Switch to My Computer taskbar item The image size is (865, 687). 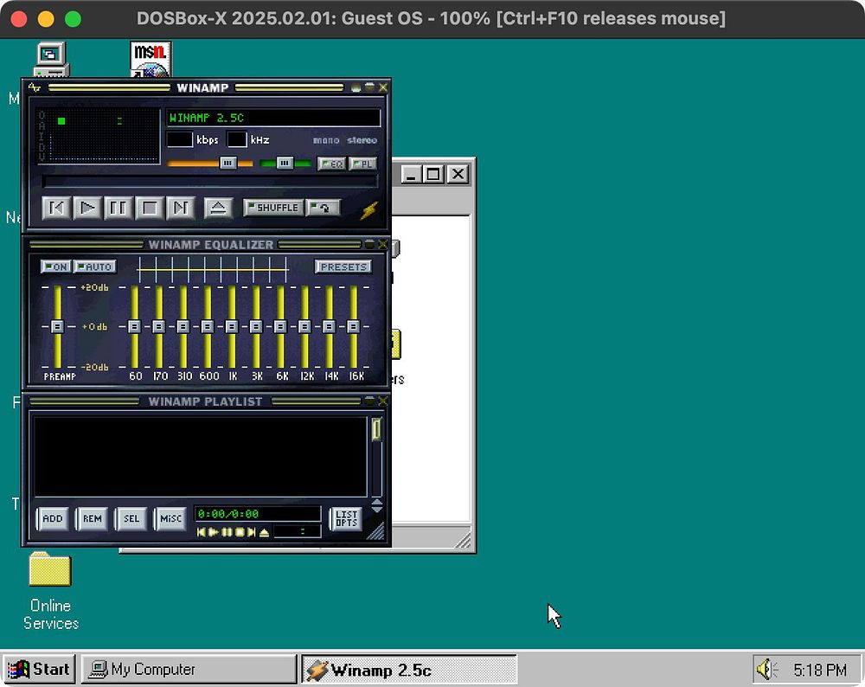tap(188, 669)
